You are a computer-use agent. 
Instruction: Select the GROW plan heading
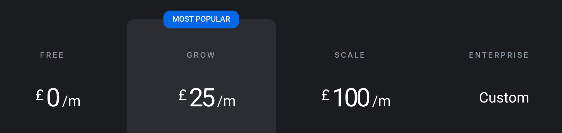pyautogui.click(x=201, y=55)
